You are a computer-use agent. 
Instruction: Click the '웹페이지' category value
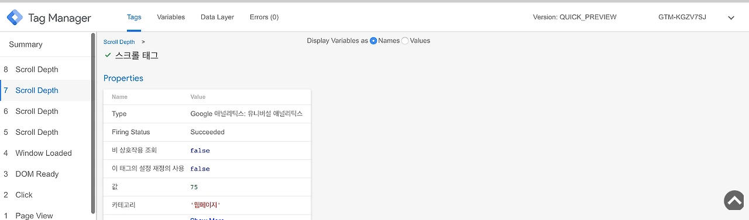(x=205, y=205)
